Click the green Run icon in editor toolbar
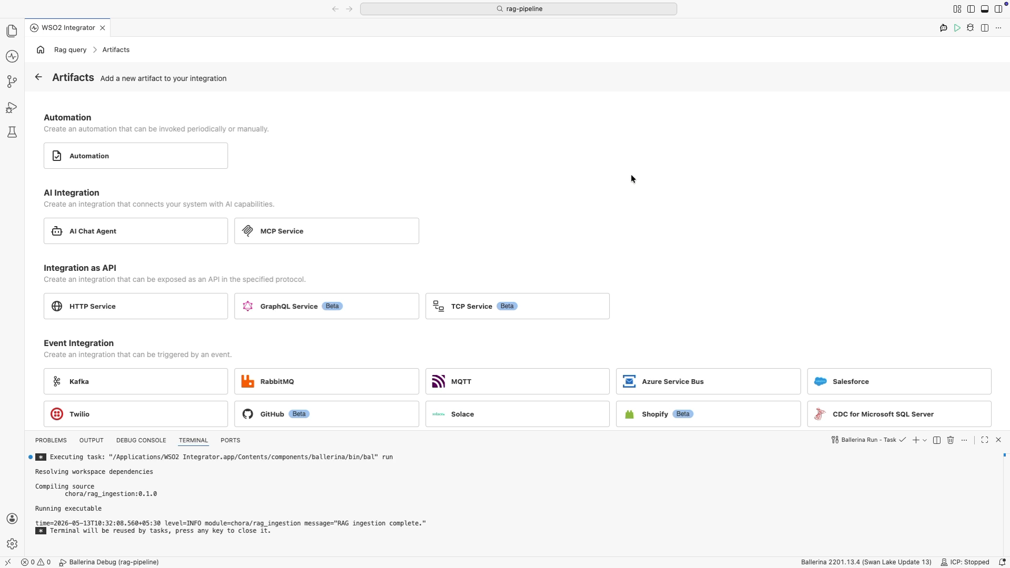The height and width of the screenshot is (568, 1010). [957, 28]
